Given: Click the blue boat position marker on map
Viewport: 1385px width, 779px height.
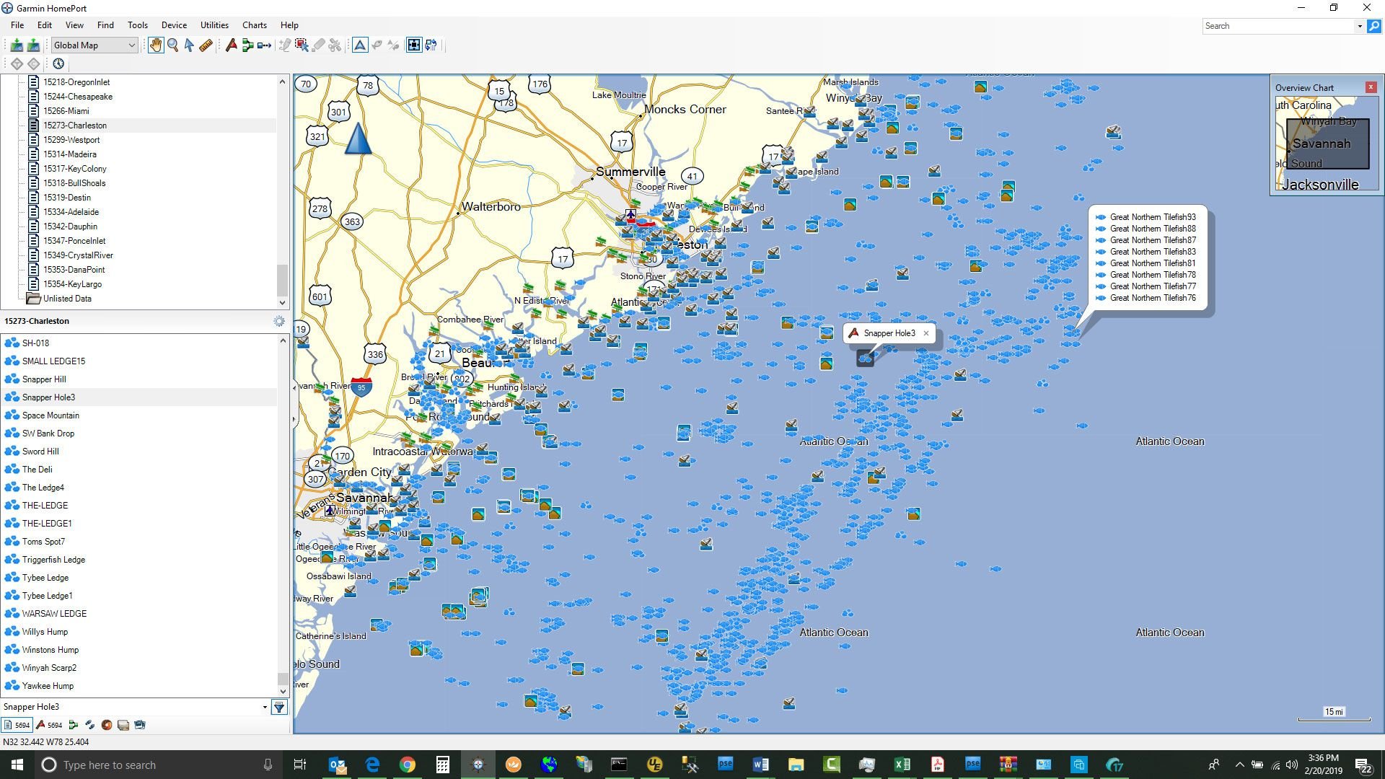Looking at the screenshot, I should click(x=358, y=138).
